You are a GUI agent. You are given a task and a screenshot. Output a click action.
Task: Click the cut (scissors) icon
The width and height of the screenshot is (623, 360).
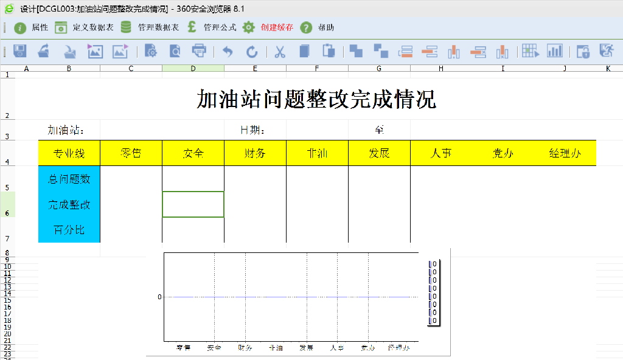280,52
